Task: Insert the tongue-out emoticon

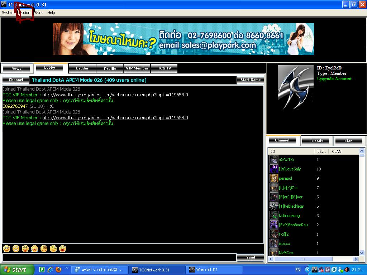Action: point(25,249)
